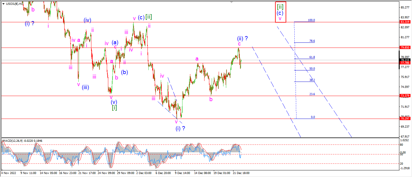Image resolution: width=412 pixels, height=177 pixels.
Task: Select the blue (iii) wave label
Action: 85,88
